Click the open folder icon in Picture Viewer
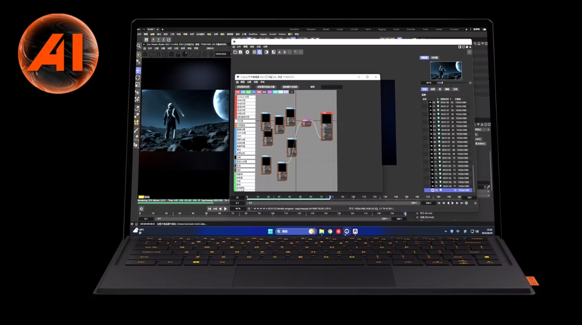Image resolution: width=582 pixels, height=325 pixels. pyautogui.click(x=235, y=52)
